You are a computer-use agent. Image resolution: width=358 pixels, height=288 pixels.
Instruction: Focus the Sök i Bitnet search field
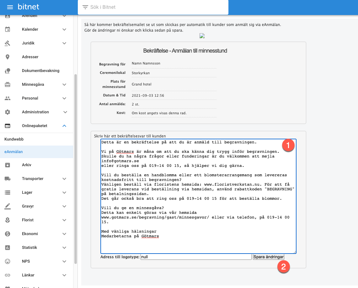(x=153, y=7)
